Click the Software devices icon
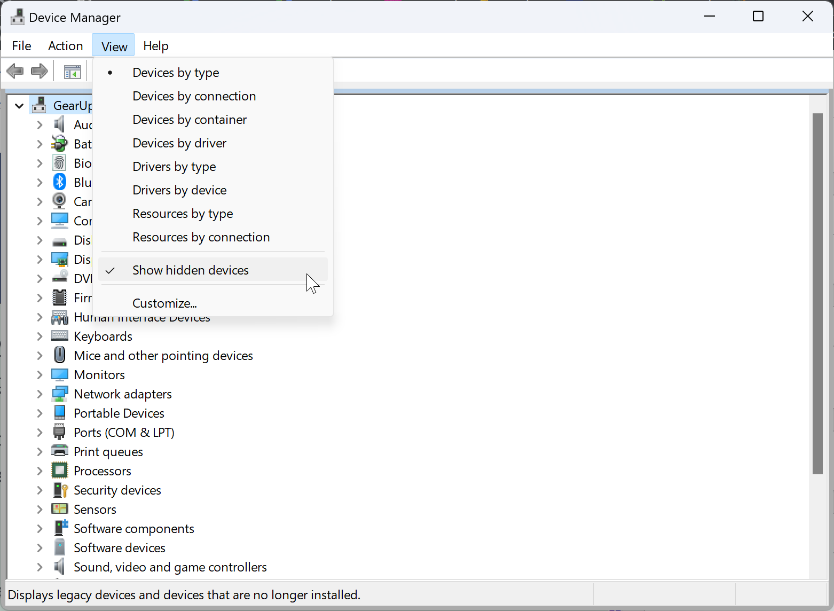834x611 pixels. (59, 547)
